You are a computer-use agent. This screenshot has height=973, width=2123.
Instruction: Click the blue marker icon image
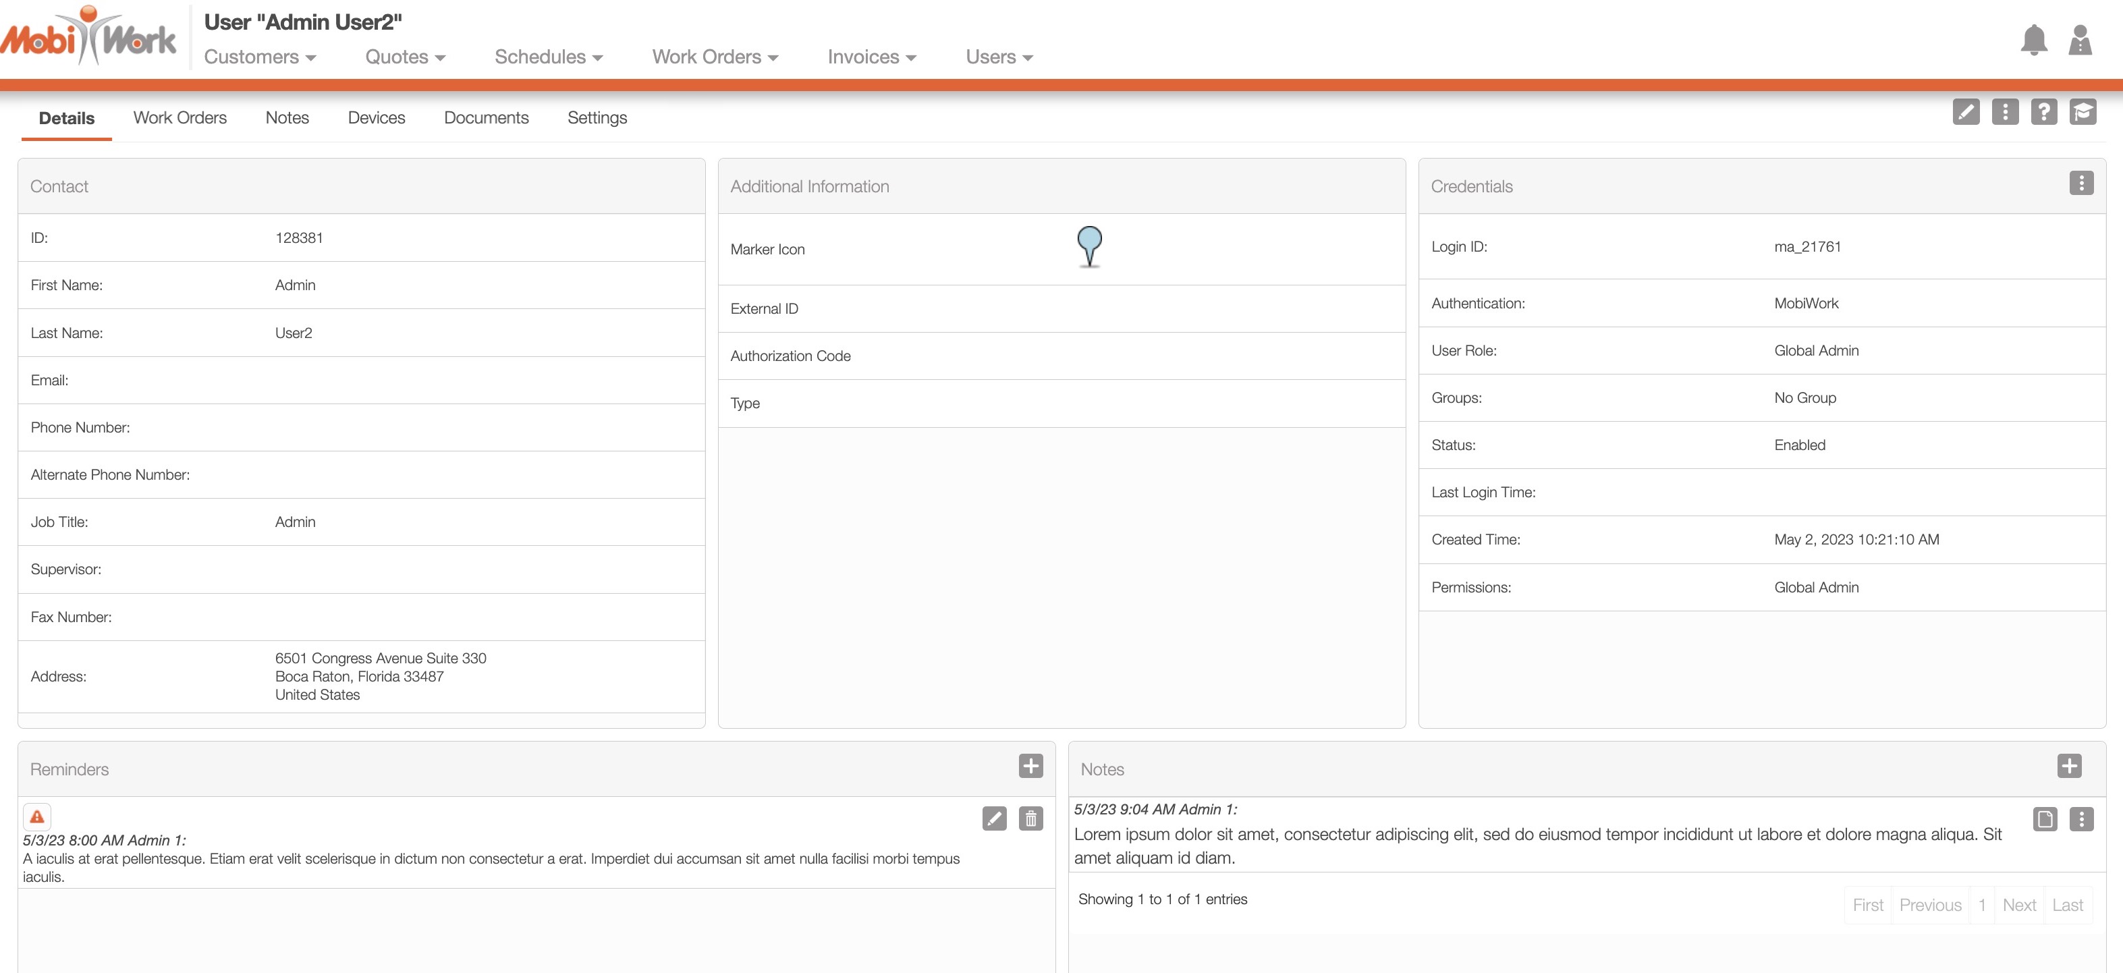tap(1088, 246)
